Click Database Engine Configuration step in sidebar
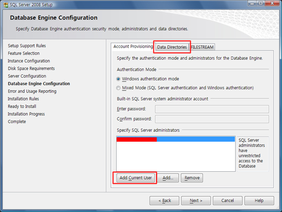 [39, 84]
